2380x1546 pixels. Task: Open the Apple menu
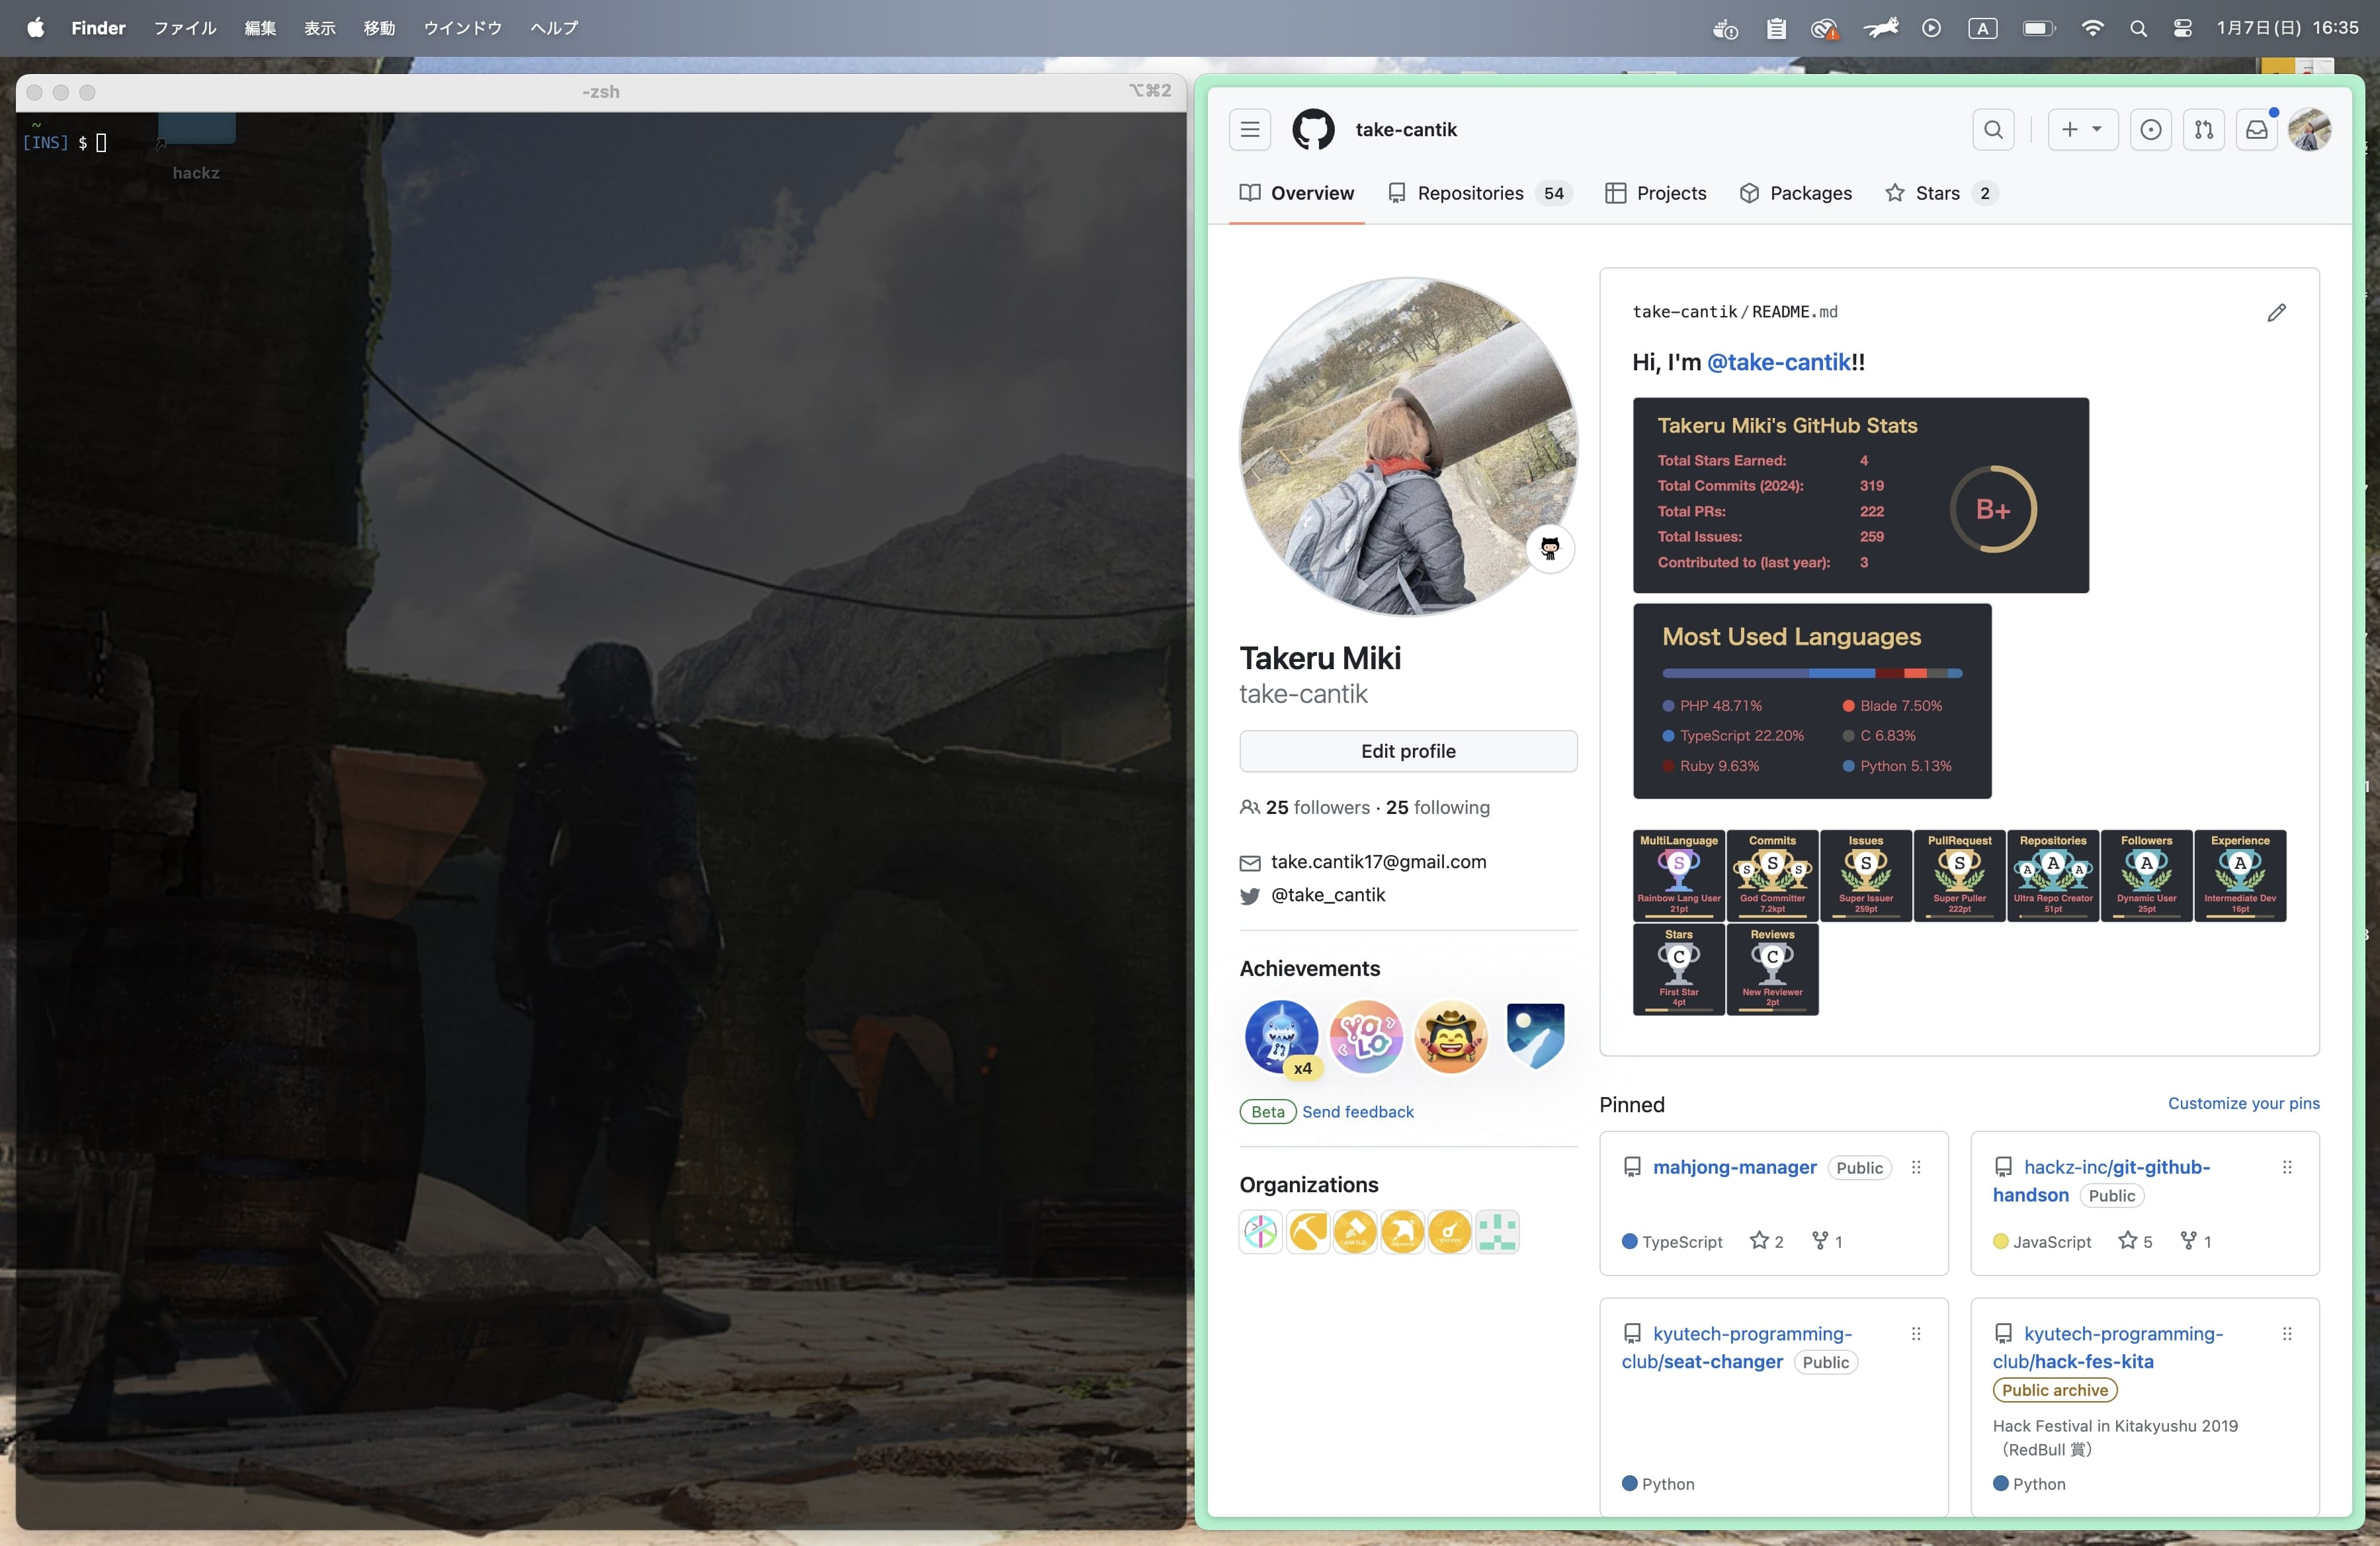click(35, 28)
